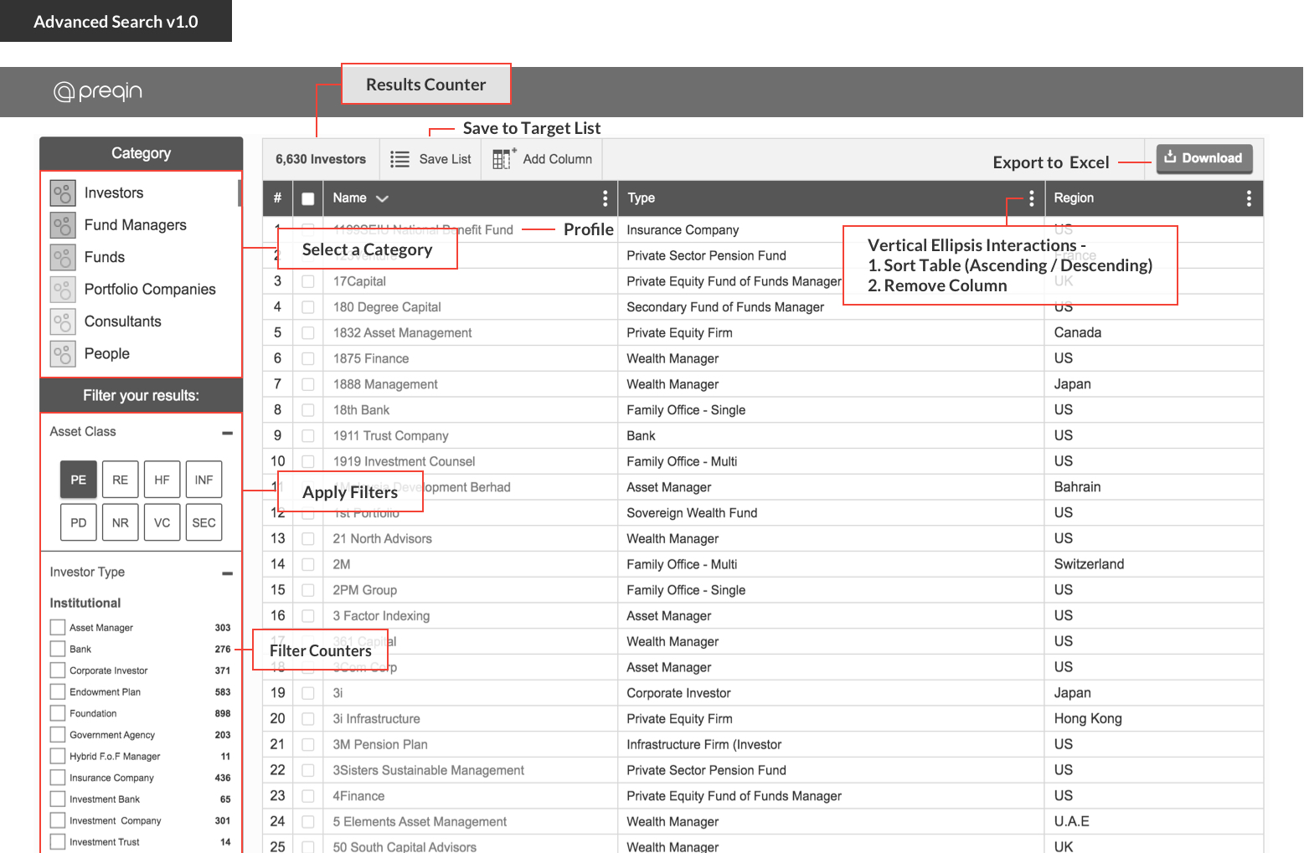Open the 1888 Management profile
This screenshot has height=853, width=1304.
point(385,384)
